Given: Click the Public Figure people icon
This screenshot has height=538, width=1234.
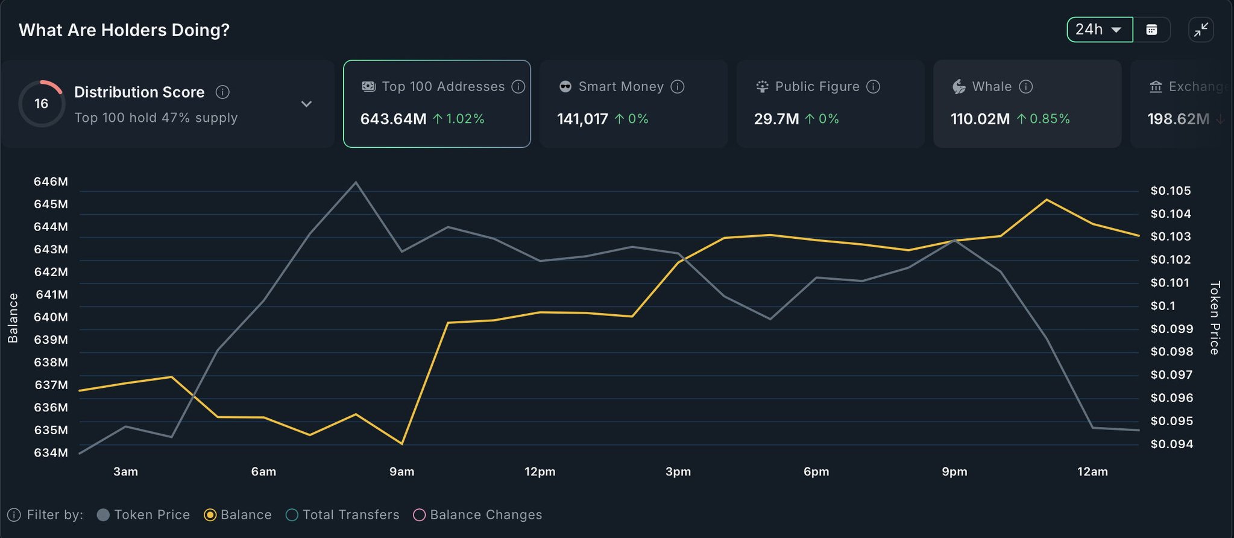Looking at the screenshot, I should pyautogui.click(x=762, y=87).
